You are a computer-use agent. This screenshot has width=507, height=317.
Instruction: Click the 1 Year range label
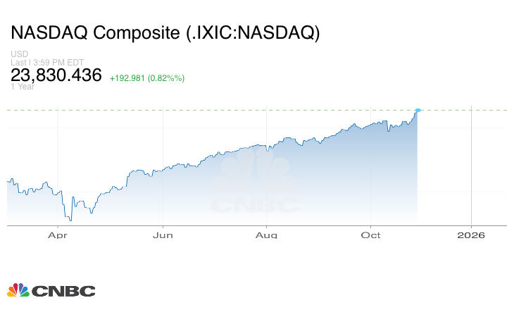pyautogui.click(x=23, y=87)
